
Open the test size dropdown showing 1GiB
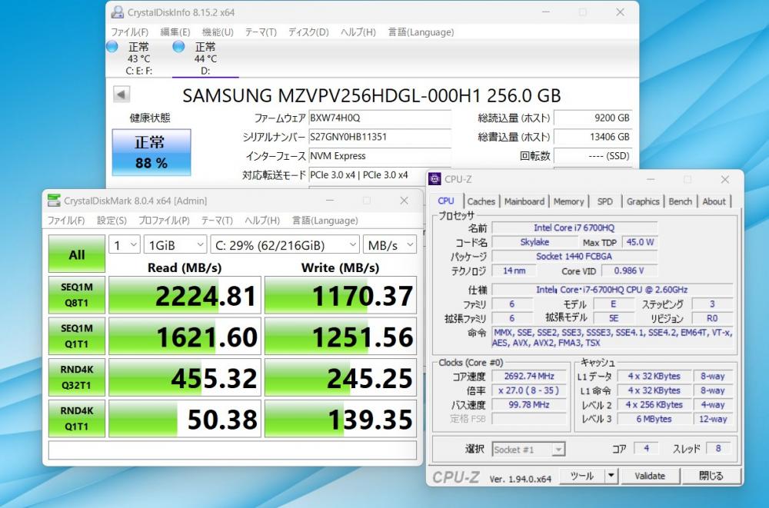click(x=175, y=244)
